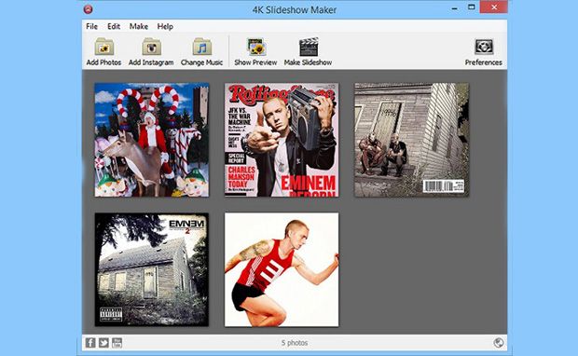Image resolution: width=578 pixels, height=356 pixels.
Task: Open the File menu
Action: tap(91, 26)
